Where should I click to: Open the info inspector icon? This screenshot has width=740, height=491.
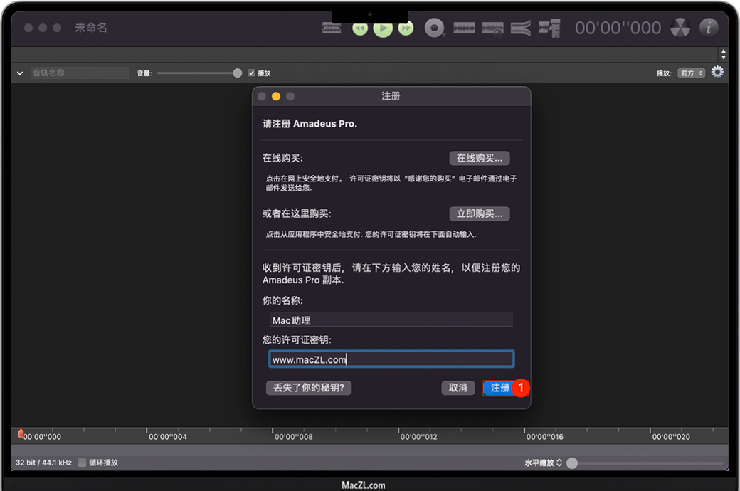coord(709,28)
